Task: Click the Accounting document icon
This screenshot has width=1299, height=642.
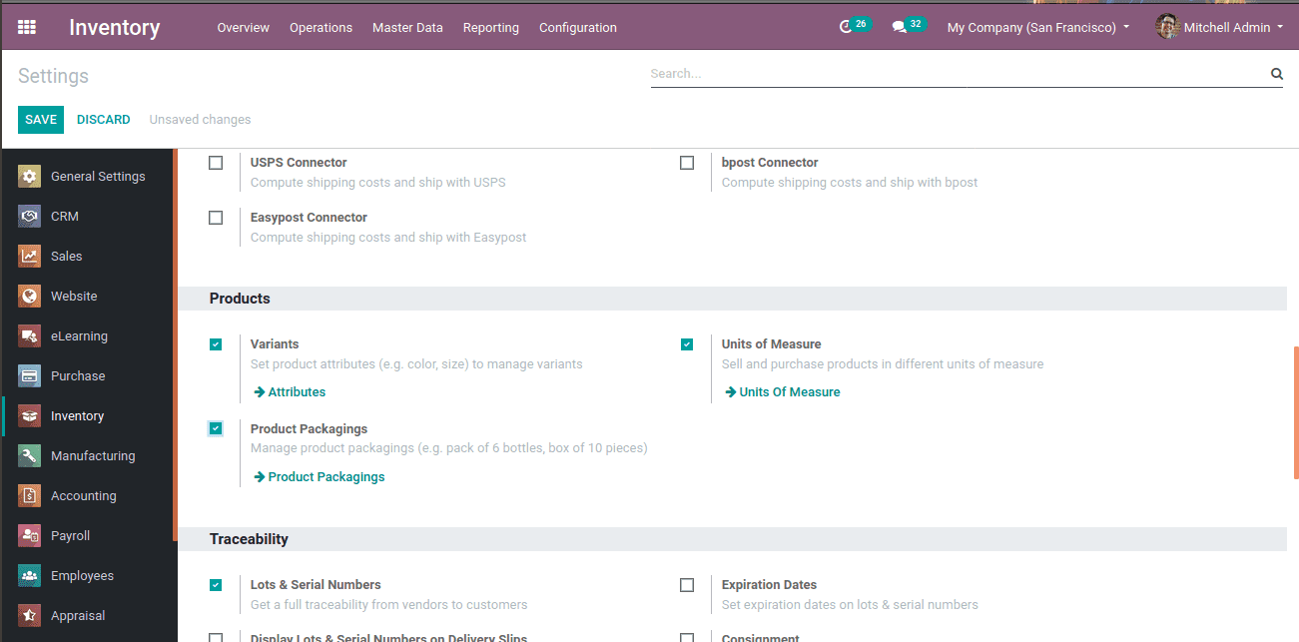Action: click(x=30, y=496)
